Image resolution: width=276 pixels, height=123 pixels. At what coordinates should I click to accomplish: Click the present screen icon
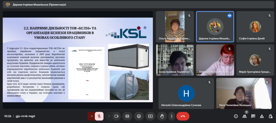[x=150, y=116]
